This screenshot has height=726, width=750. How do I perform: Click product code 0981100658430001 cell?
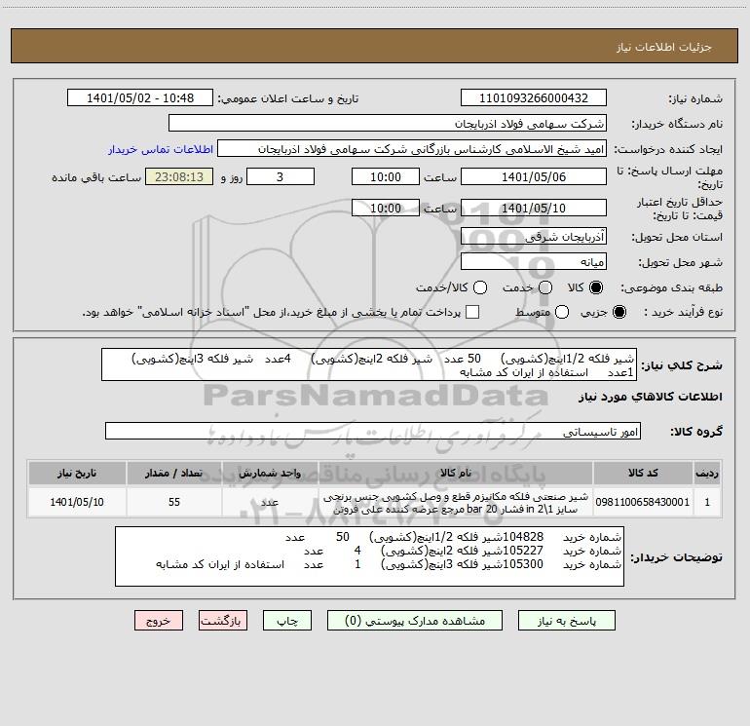pos(643,502)
